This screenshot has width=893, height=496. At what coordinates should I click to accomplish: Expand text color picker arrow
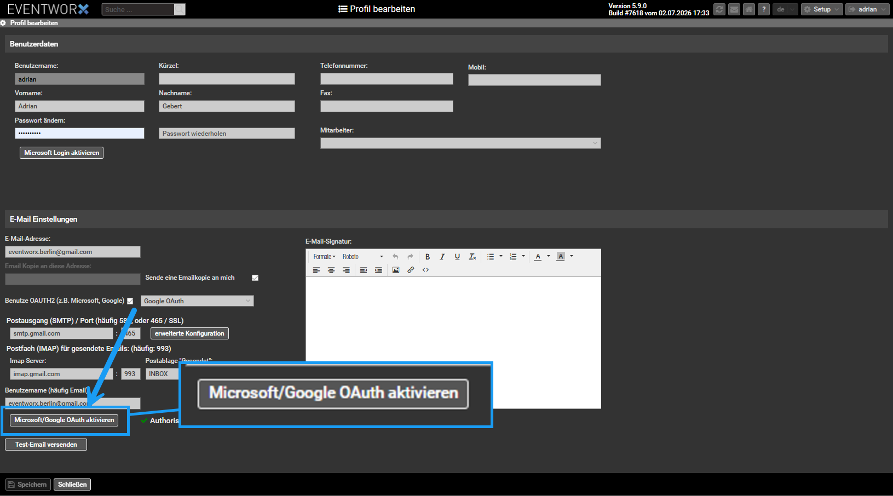tap(549, 256)
